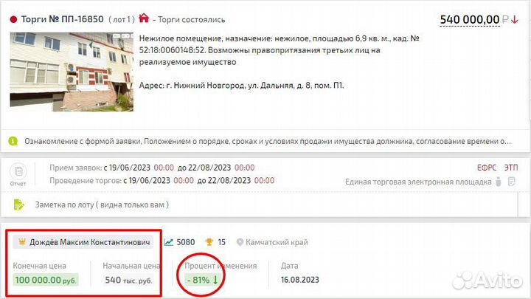Viewport: 531px width, 299px height.
Task: Click the 5080 rating number
Action: click(x=186, y=242)
